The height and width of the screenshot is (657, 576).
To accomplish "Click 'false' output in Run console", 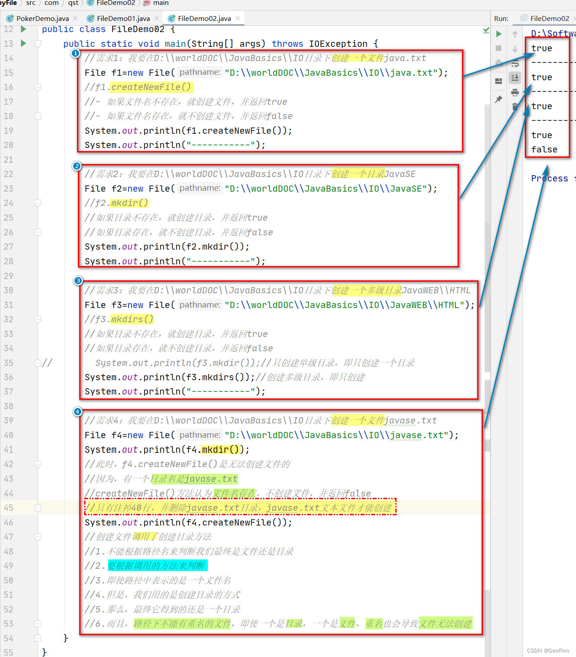I will click(x=544, y=149).
